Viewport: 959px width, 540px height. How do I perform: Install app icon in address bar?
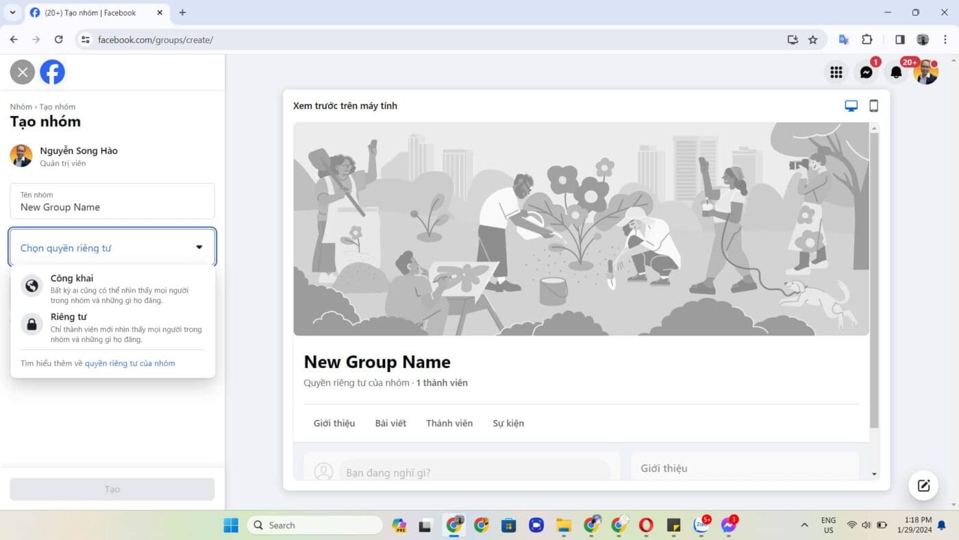point(793,40)
